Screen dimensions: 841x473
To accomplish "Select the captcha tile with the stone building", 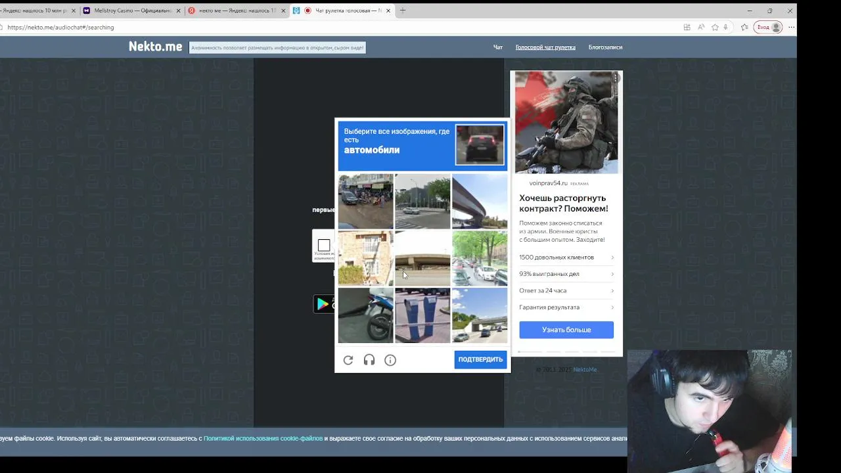I will point(365,258).
